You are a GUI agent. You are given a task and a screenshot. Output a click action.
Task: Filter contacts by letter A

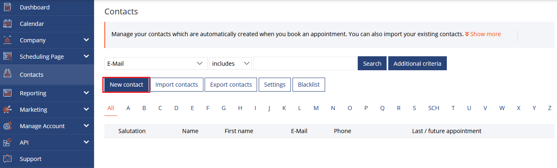(x=128, y=108)
